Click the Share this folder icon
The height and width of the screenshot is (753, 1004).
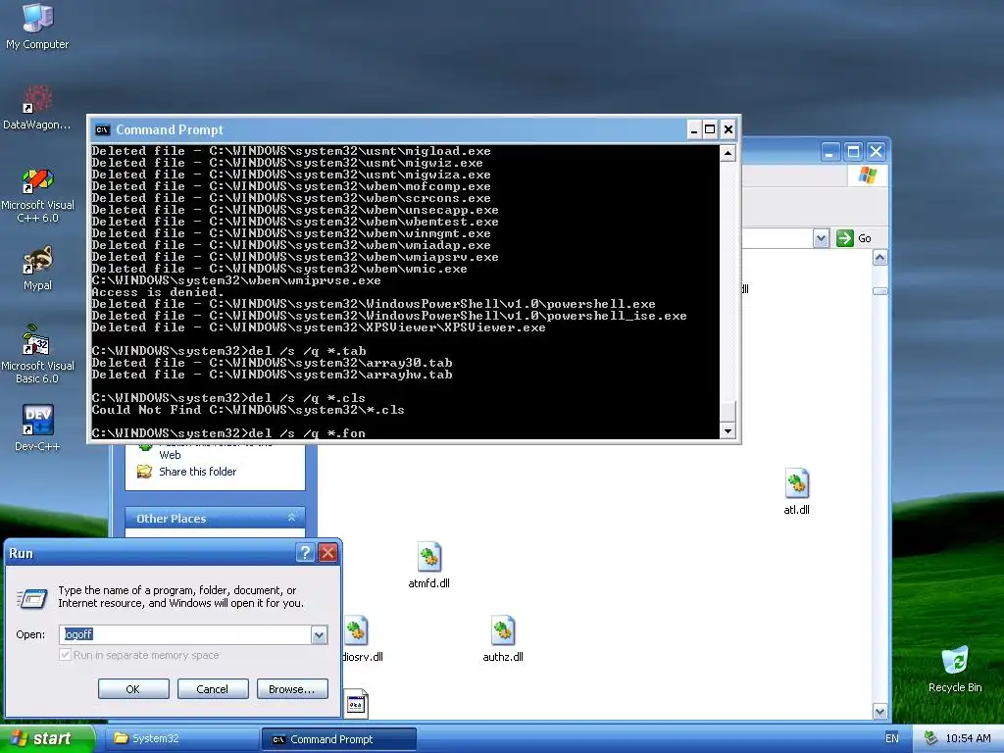point(145,472)
